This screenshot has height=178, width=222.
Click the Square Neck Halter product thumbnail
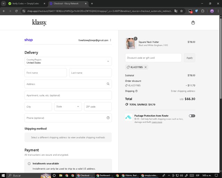click(130, 43)
